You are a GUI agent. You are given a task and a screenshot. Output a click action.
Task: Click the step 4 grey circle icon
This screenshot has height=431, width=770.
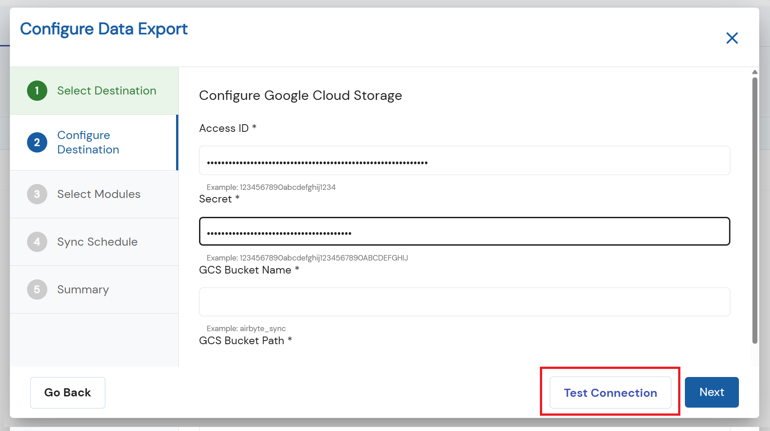(37, 242)
